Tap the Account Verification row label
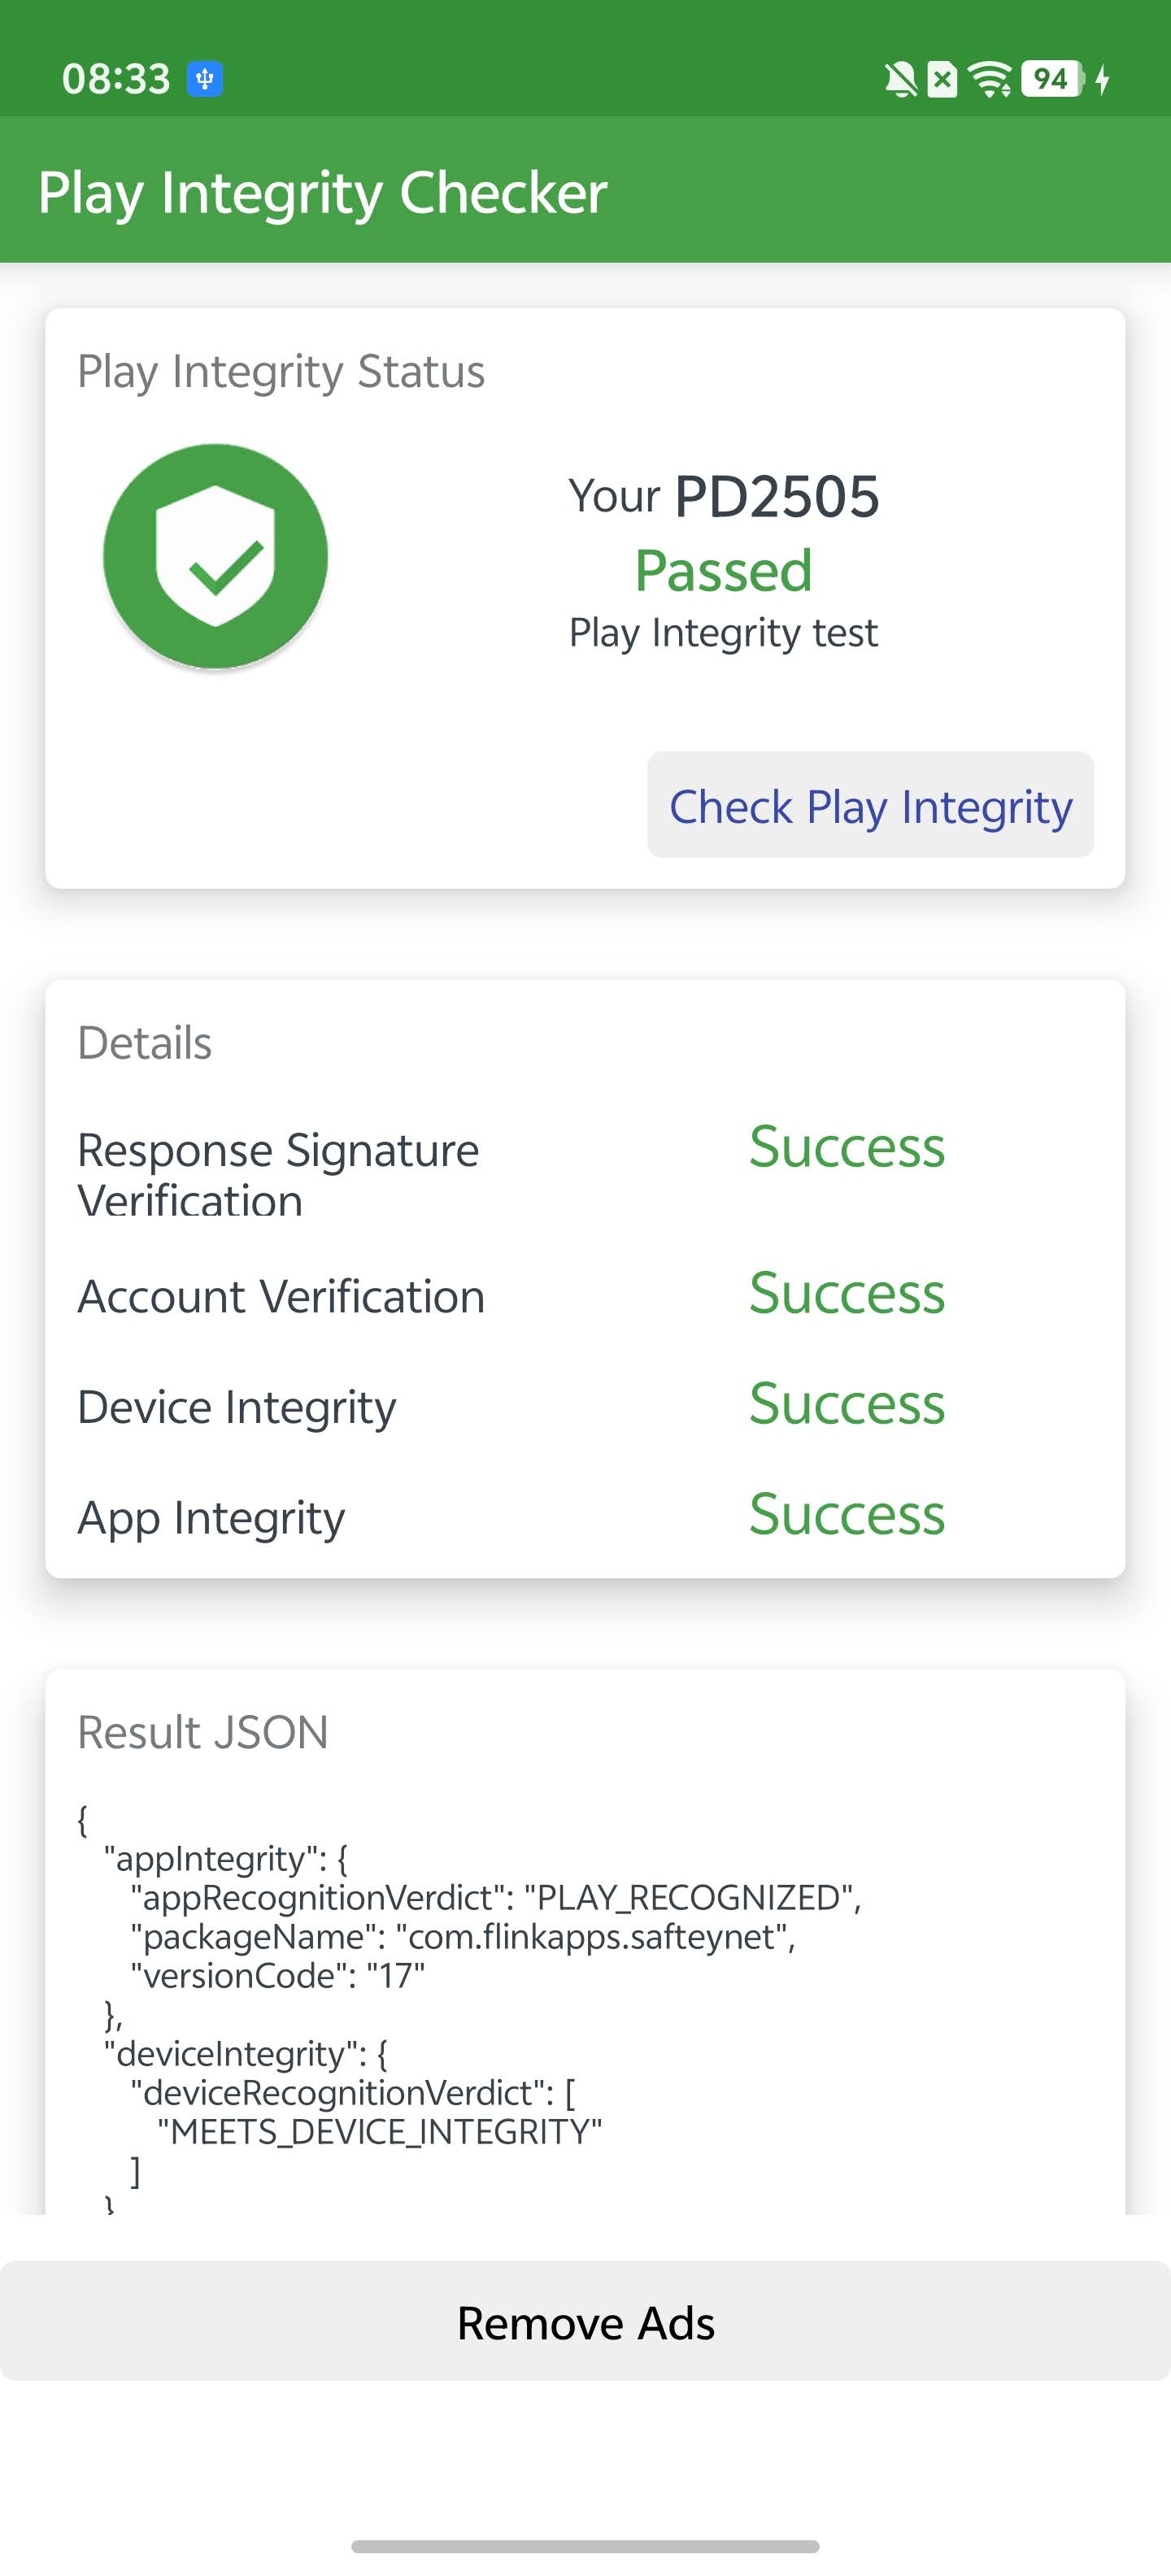The image size is (1171, 2576). click(x=281, y=1296)
